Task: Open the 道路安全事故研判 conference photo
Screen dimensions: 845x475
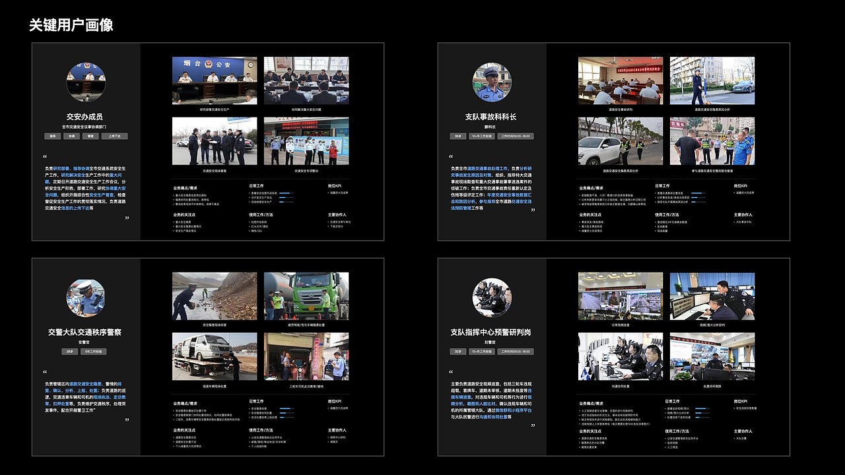Action: [x=621, y=80]
